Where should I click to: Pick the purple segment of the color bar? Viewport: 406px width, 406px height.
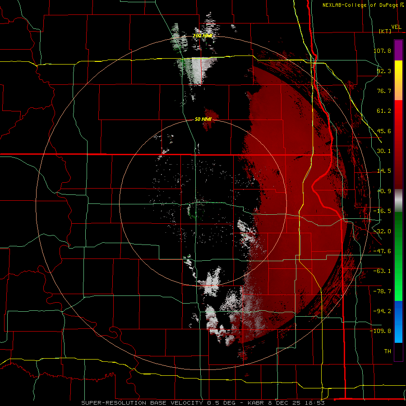(x=398, y=50)
